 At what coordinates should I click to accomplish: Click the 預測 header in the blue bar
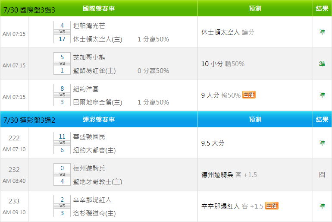pos(255,120)
